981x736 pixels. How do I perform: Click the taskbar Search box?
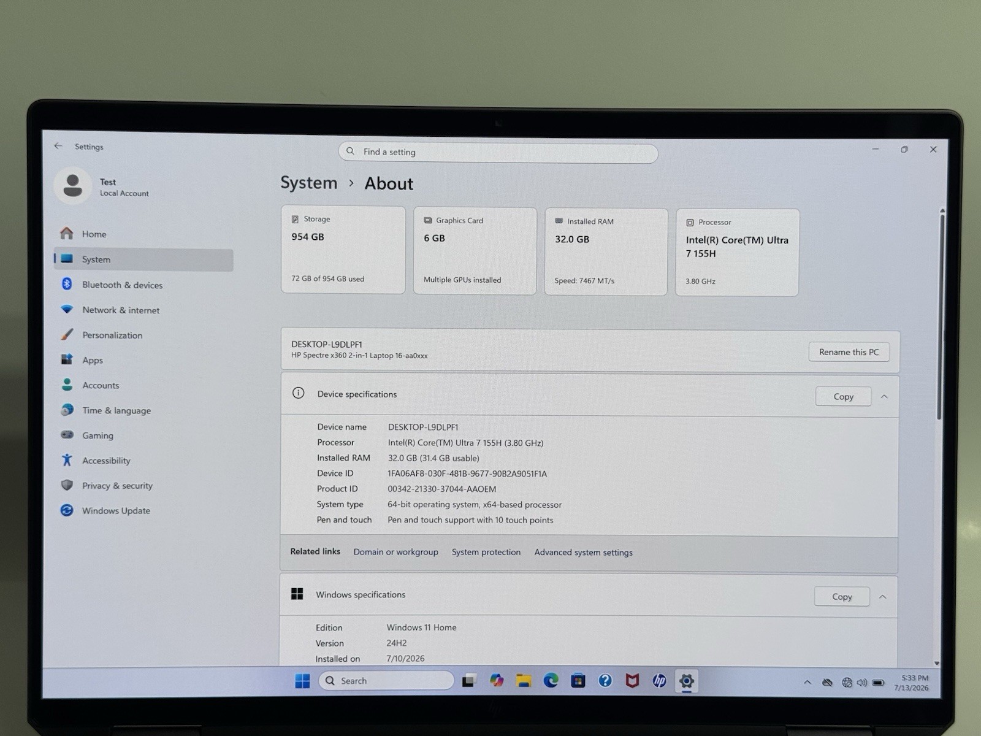pyautogui.click(x=386, y=681)
